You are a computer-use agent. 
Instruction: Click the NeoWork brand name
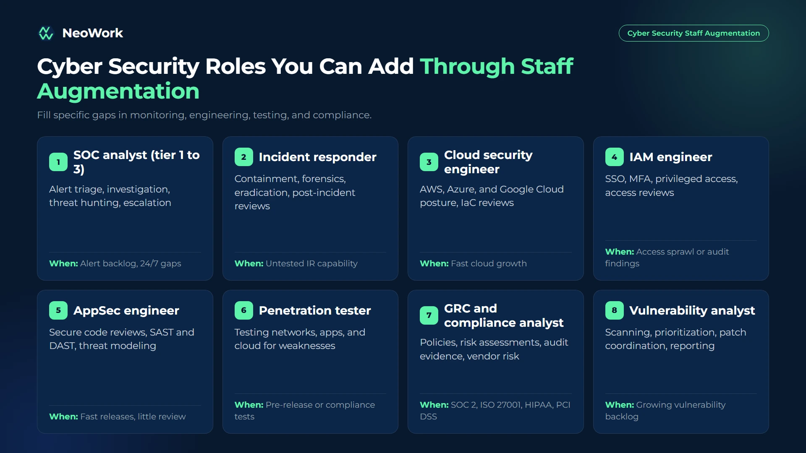click(x=92, y=33)
